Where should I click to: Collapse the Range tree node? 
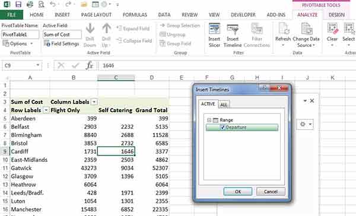click(x=209, y=120)
